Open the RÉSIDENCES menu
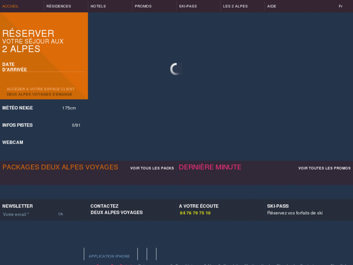353x265 pixels. pos(59,6)
